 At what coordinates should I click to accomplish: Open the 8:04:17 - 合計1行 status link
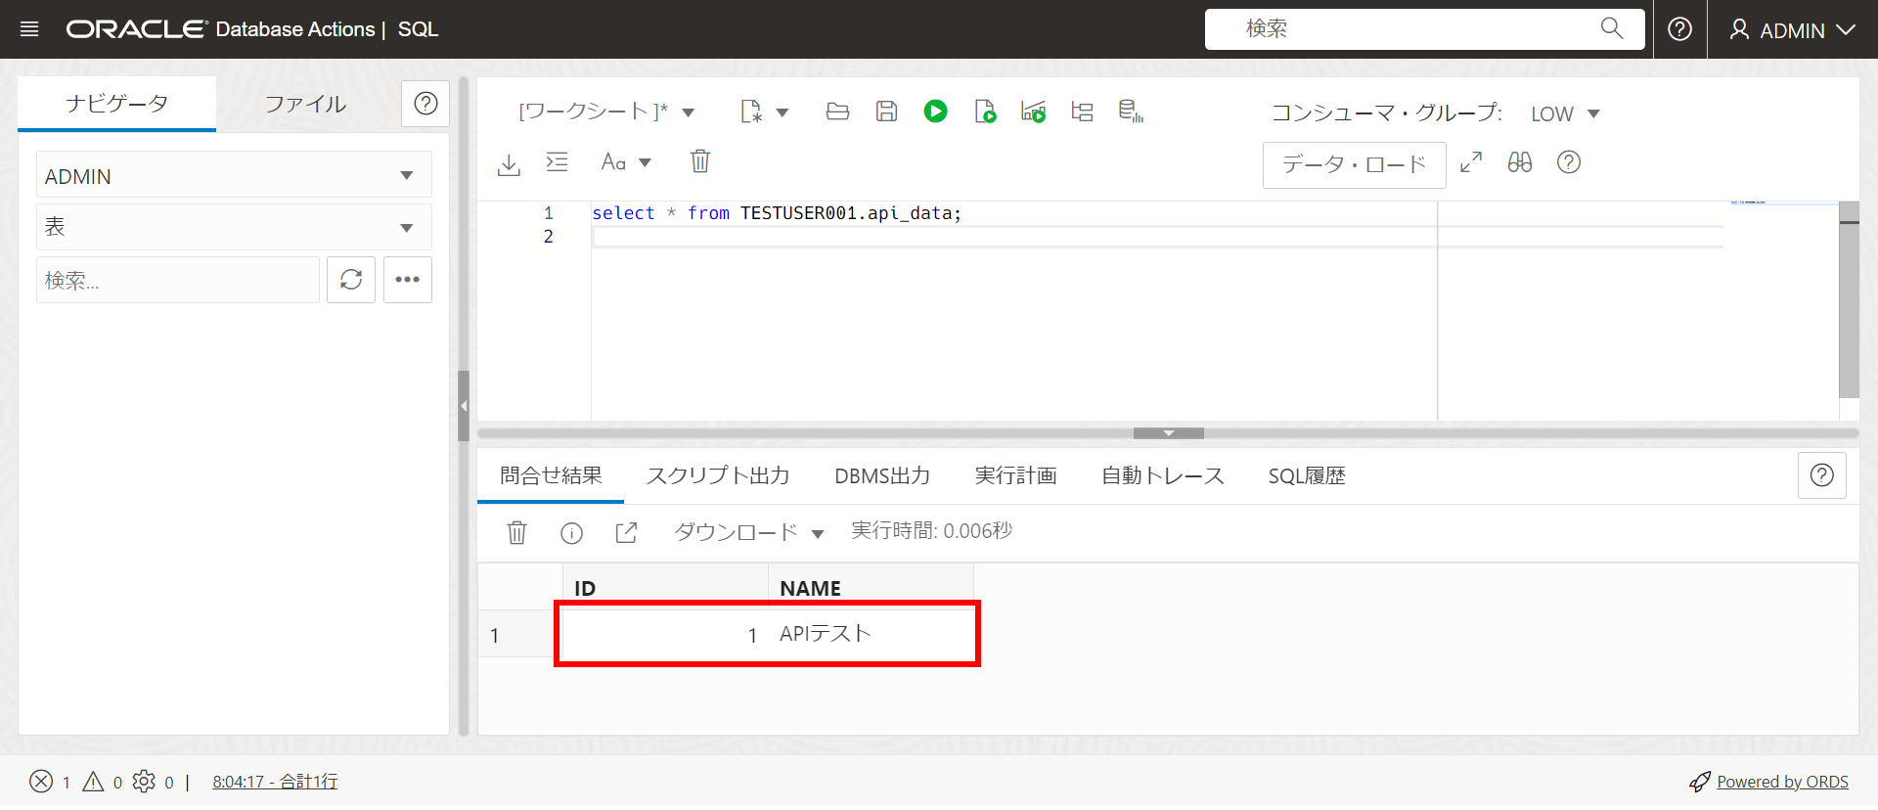(275, 782)
